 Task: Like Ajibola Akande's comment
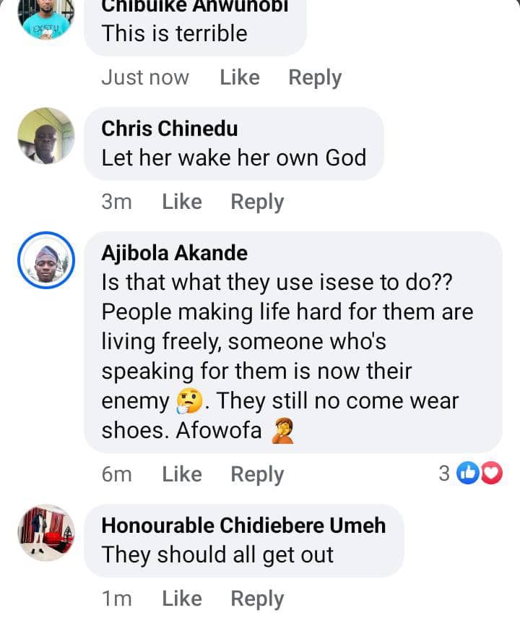click(181, 474)
